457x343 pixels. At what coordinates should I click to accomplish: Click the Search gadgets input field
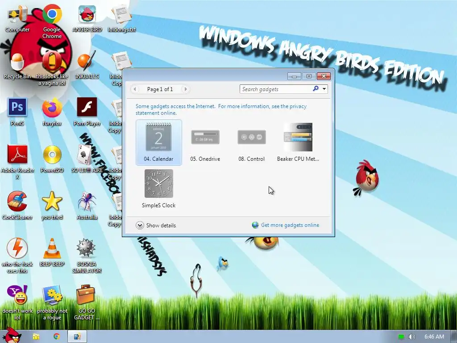click(276, 89)
